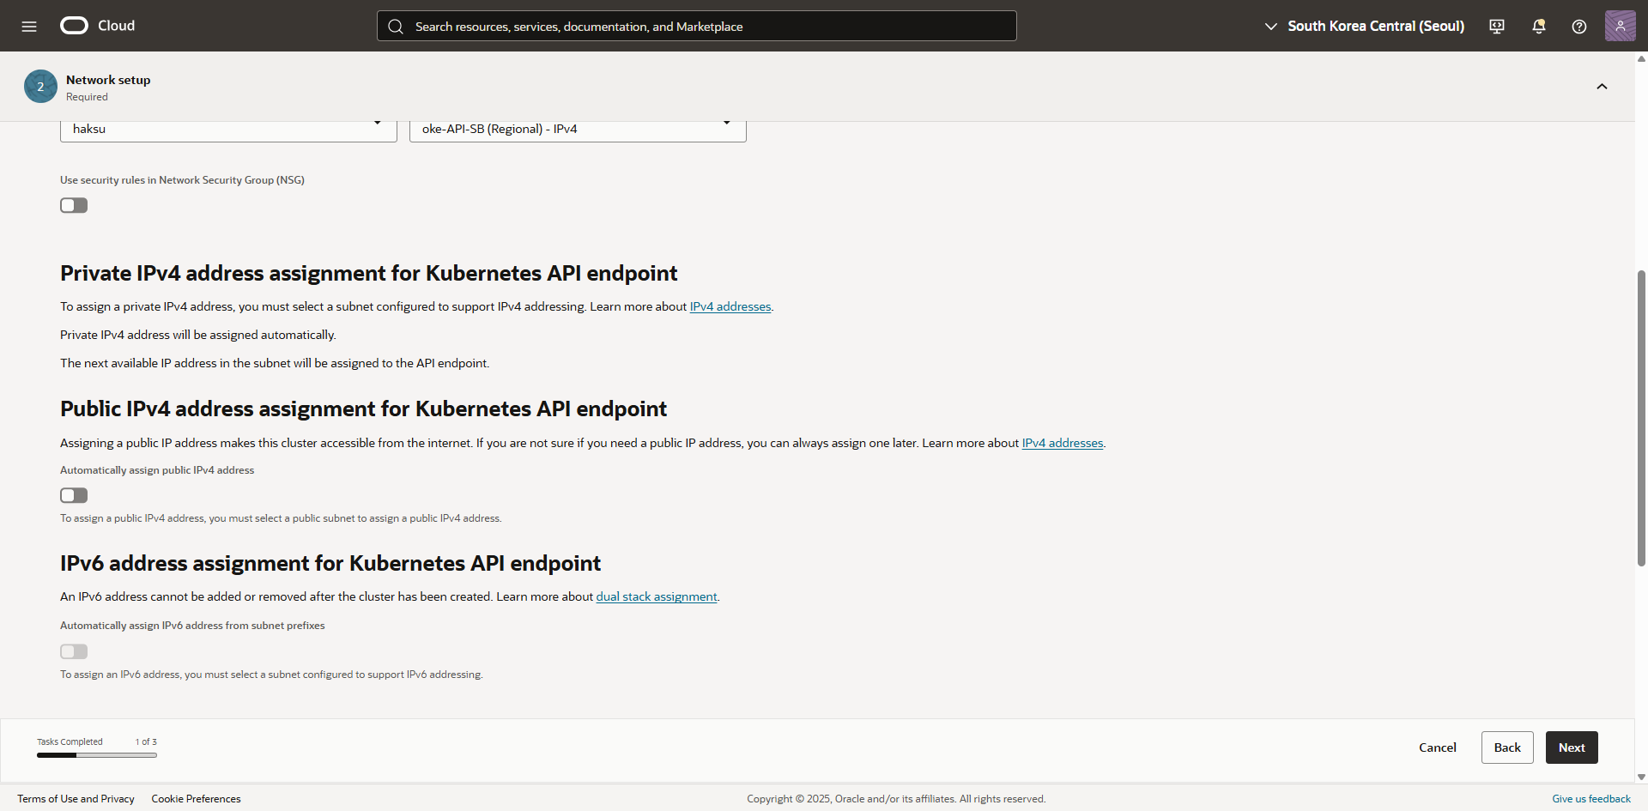This screenshot has height=811, width=1648.
Task: Open the haksu VCN dropdown
Action: [x=228, y=129]
